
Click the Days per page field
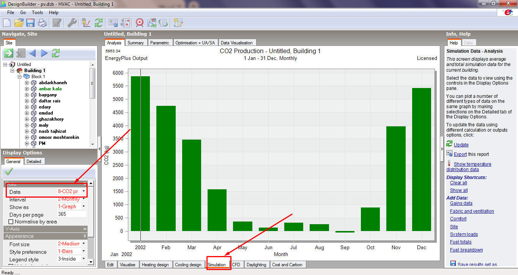point(72,214)
